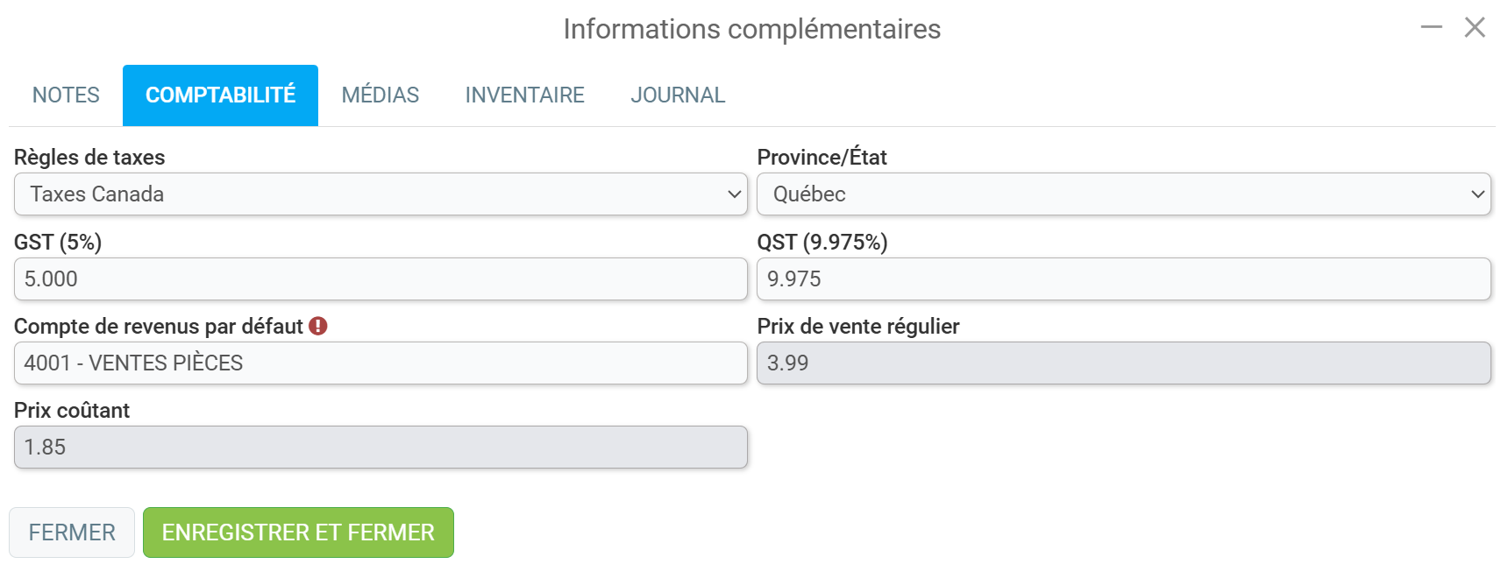Image resolution: width=1501 pixels, height=564 pixels.
Task: Close the dialog with the X icon
Action: tap(1475, 27)
